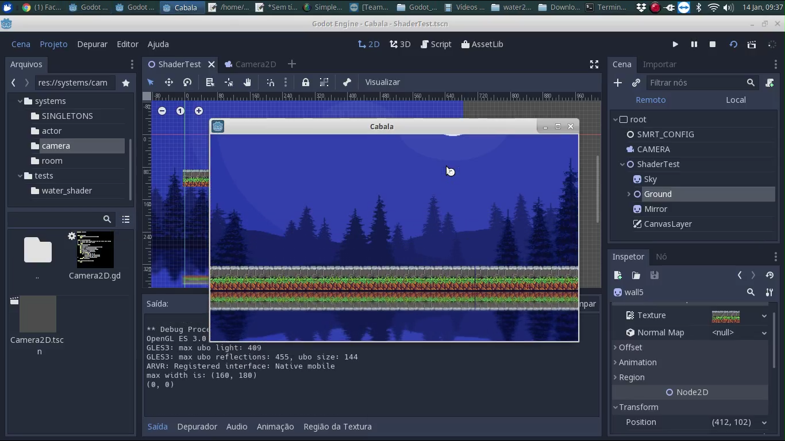Select the Rotate Mode tool
Screen dimensions: 785x441
coord(188,82)
